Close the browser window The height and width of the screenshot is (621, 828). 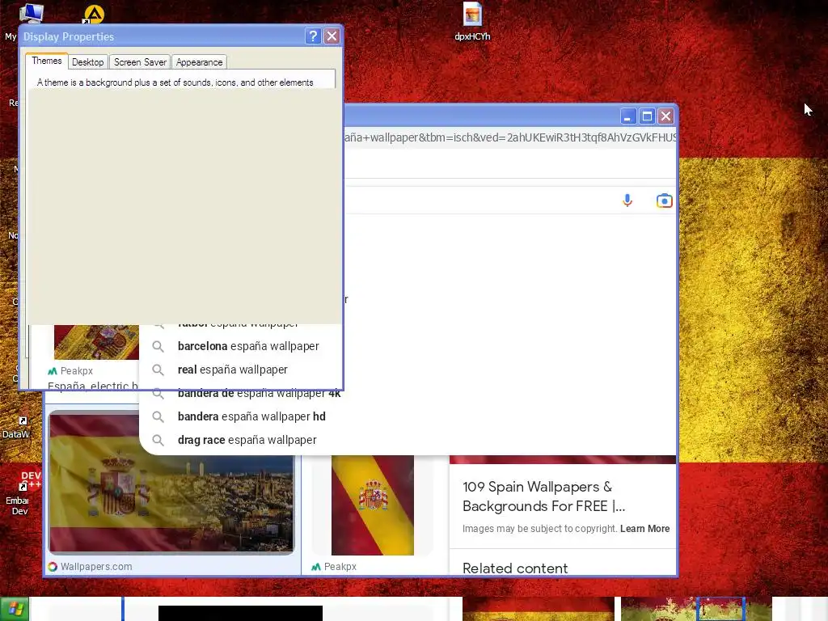pos(666,116)
